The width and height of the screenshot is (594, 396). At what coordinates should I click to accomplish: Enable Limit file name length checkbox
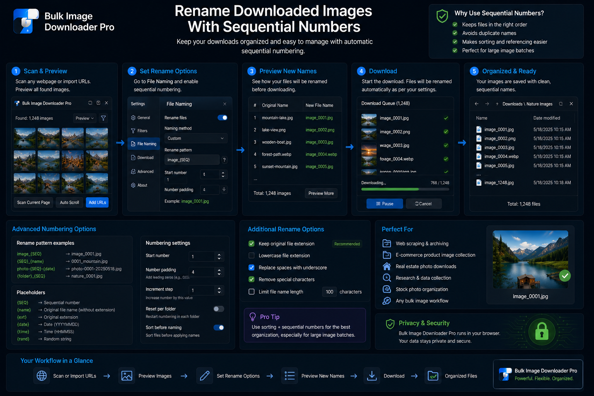pyautogui.click(x=251, y=292)
